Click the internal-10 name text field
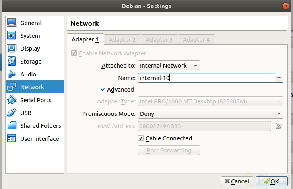293x189 pixels. pos(205,78)
